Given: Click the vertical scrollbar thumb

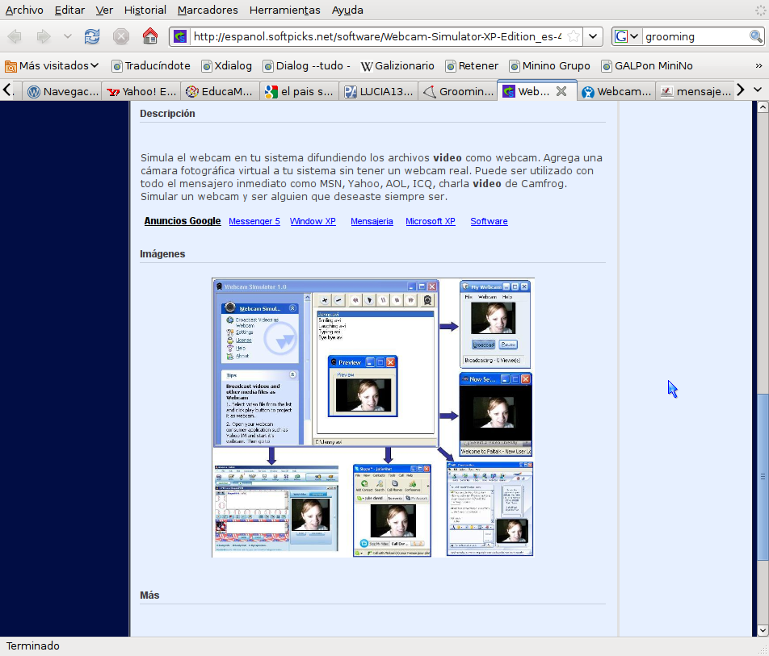Looking at the screenshot, I should 763,477.
